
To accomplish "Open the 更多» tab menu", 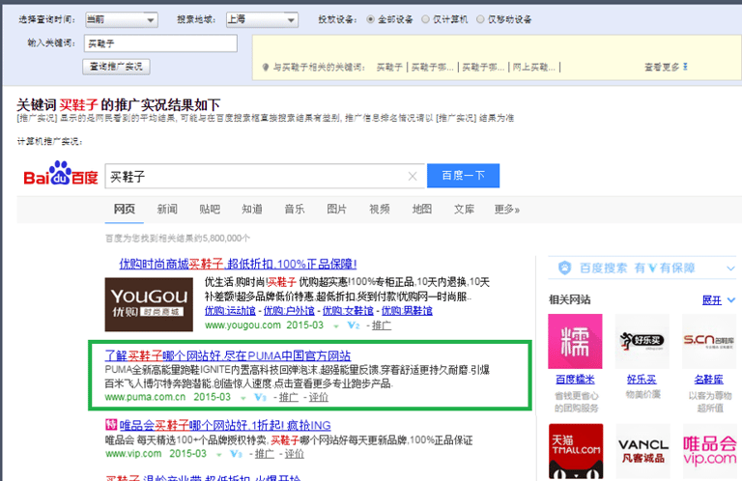I will coord(507,209).
